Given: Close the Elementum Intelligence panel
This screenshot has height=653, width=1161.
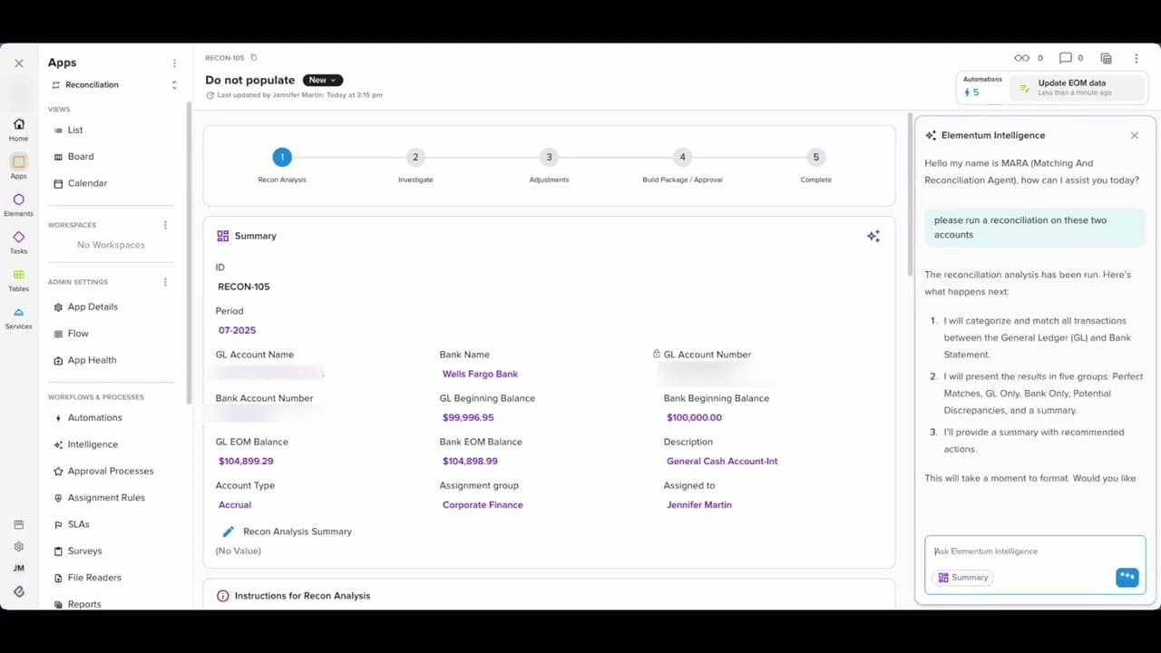Looking at the screenshot, I should point(1134,135).
